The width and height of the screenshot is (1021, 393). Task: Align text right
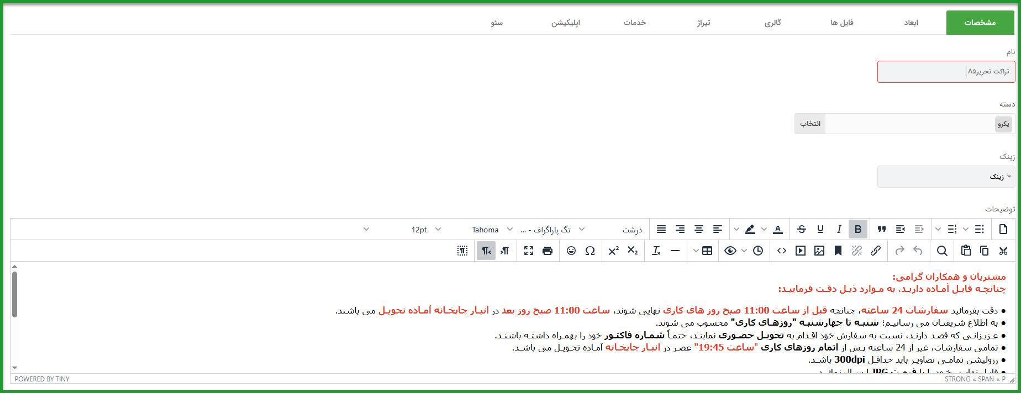[x=680, y=229]
